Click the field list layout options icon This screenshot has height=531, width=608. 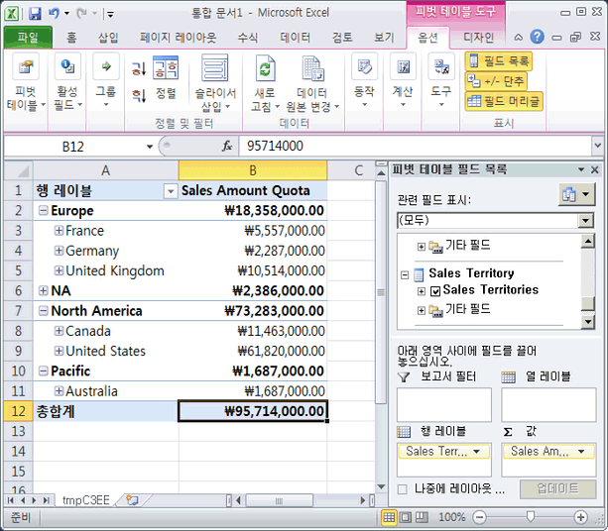(x=576, y=194)
